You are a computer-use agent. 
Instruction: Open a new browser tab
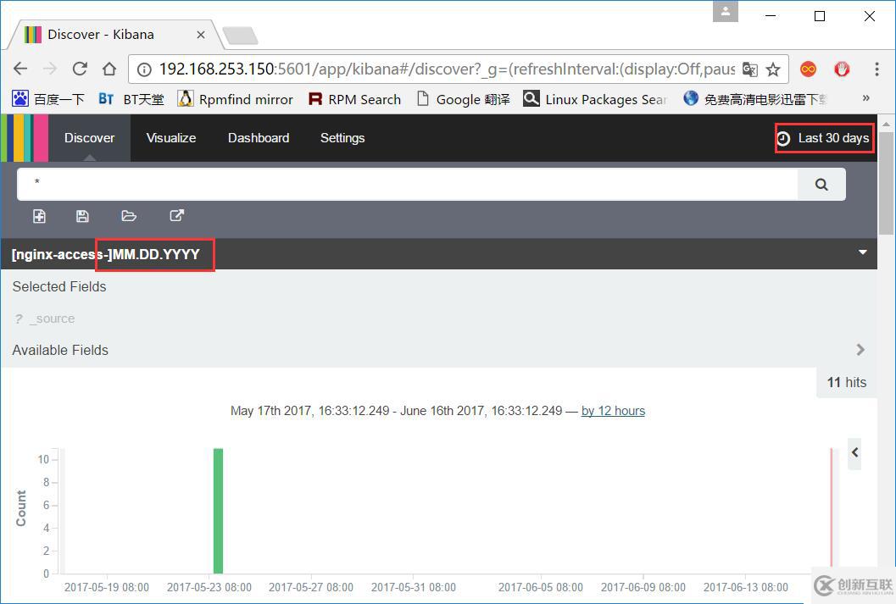point(240,36)
